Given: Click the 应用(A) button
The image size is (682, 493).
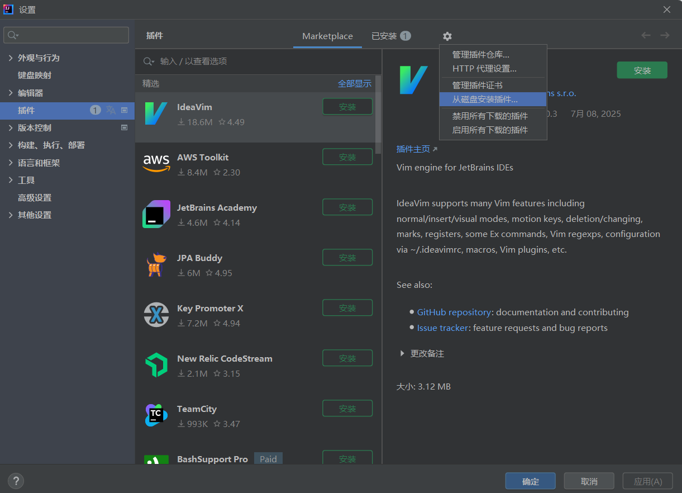Looking at the screenshot, I should click(648, 481).
